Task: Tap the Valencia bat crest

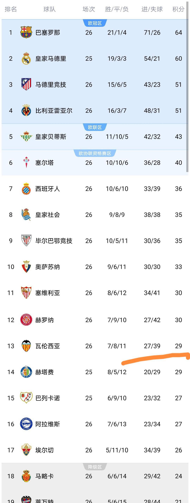Action: pos(26,346)
